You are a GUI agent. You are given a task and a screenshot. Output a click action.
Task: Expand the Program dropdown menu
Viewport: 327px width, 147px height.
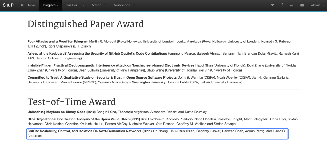[x=51, y=5]
